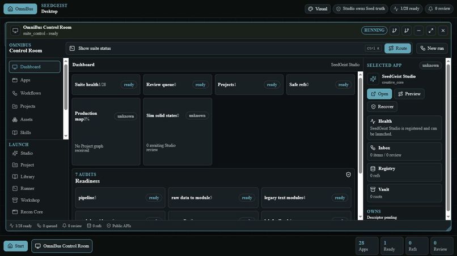Launch Recon Core from the Launch list
The height and width of the screenshot is (256, 457).
click(37, 212)
